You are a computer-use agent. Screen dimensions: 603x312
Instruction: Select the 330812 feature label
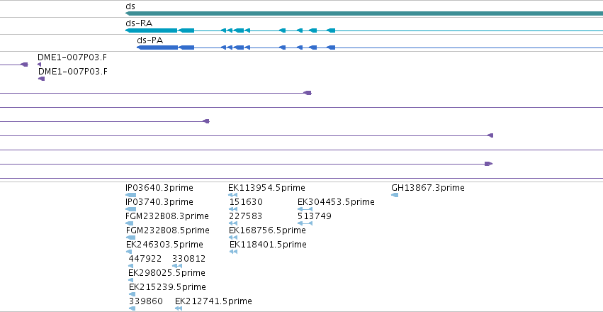click(x=188, y=259)
